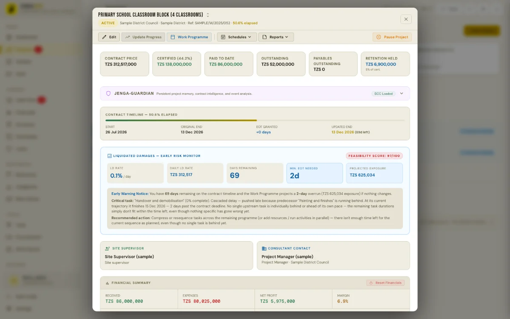Click the document icon on Reports
Image resolution: width=510 pixels, height=319 pixels.
tap(264, 37)
